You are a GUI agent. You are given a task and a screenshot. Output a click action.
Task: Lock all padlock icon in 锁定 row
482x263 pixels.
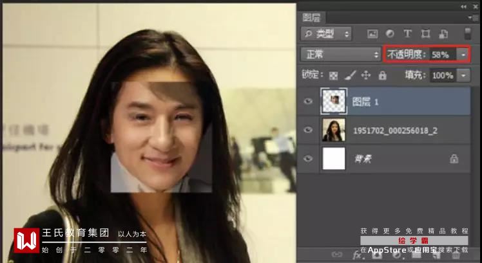point(382,75)
